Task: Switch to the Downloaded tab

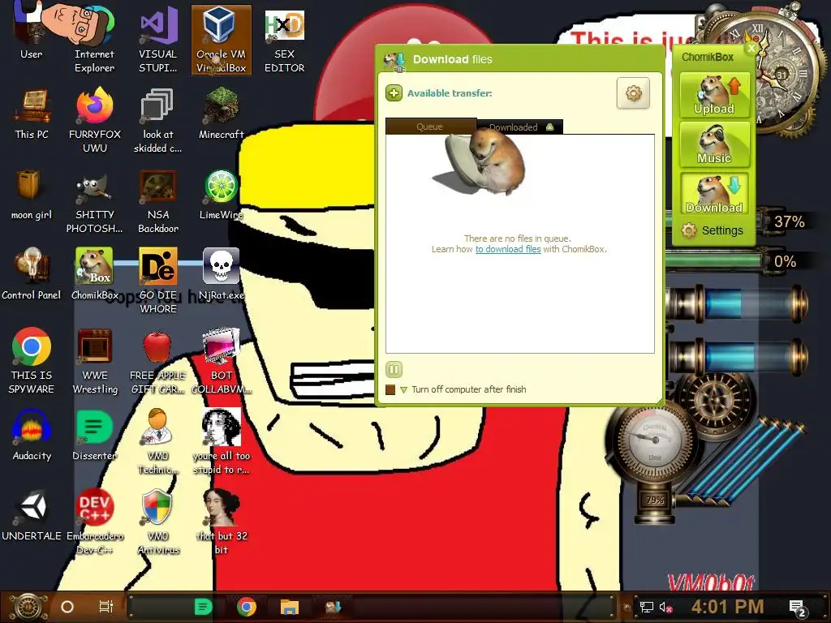Action: click(x=520, y=127)
